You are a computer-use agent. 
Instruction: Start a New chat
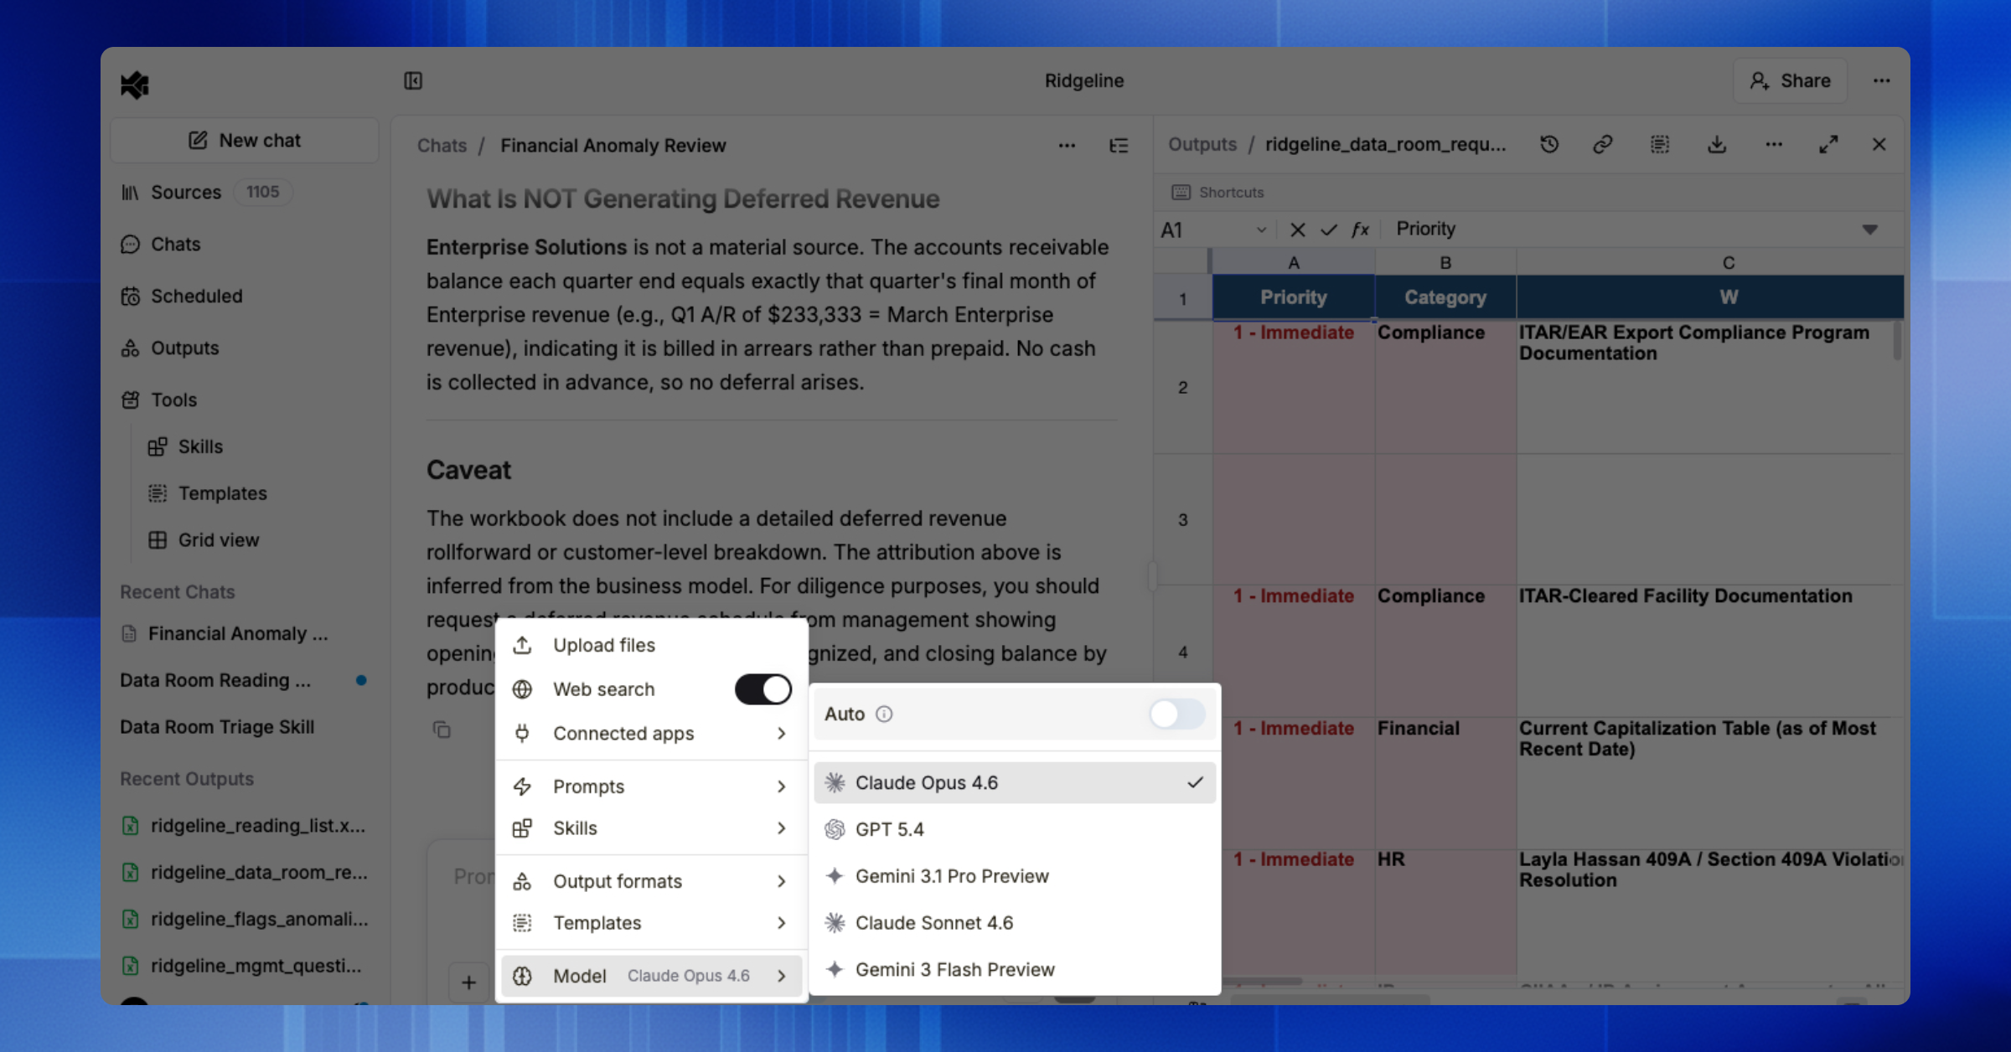[x=244, y=140]
